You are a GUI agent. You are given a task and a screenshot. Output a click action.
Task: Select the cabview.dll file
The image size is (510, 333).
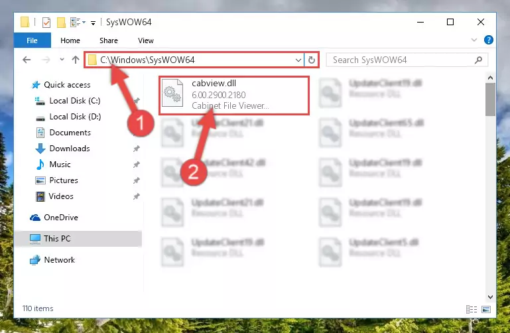click(234, 96)
